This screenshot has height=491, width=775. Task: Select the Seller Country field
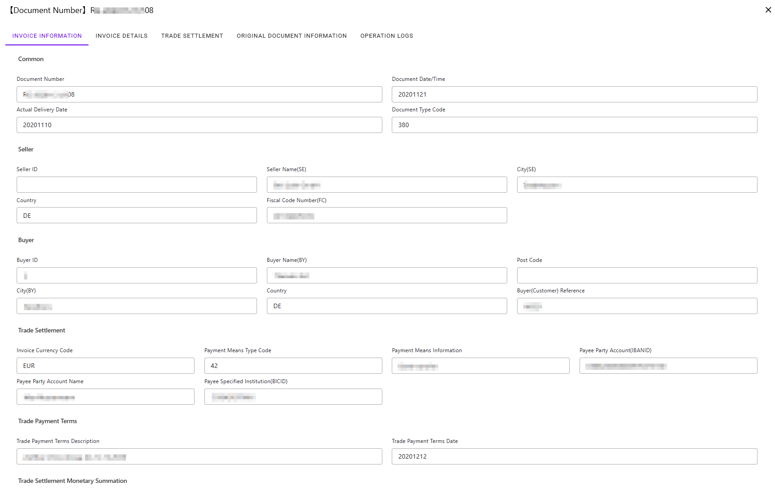[x=137, y=215]
